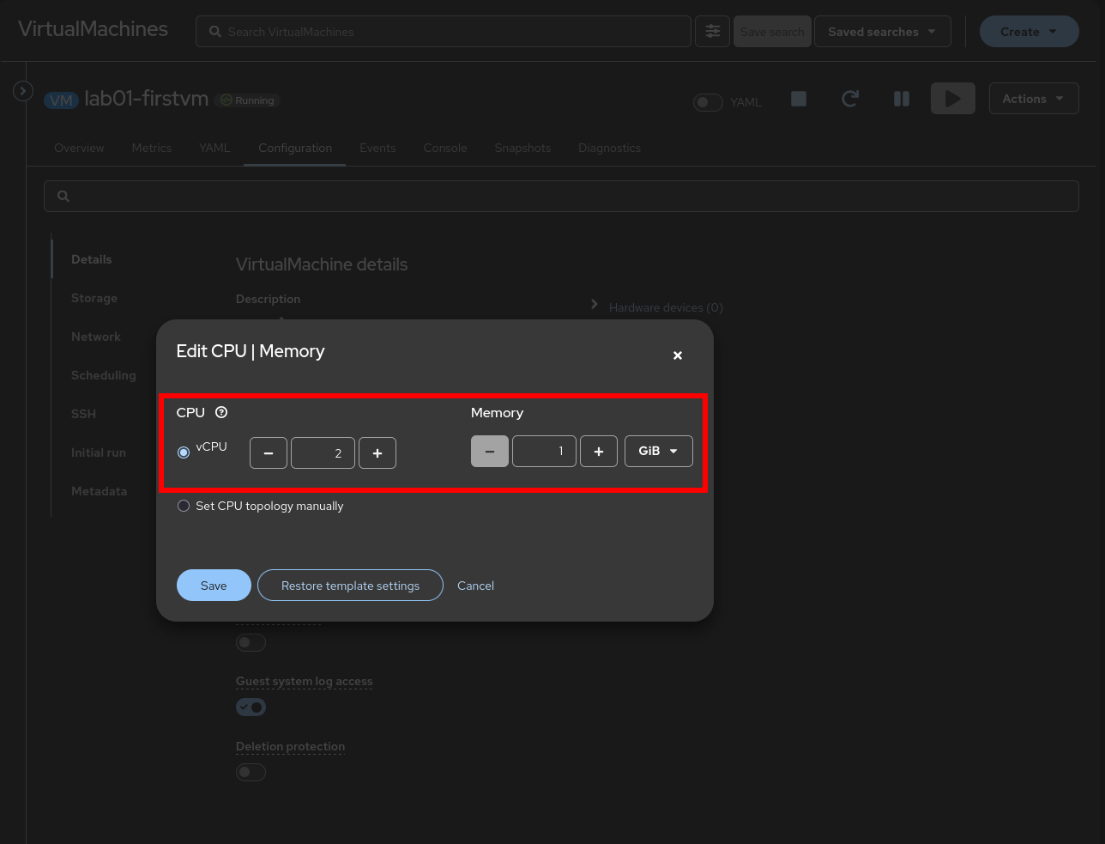This screenshot has width=1105, height=844.
Task: Close the Edit CPU | Memory dialog
Action: 678,355
